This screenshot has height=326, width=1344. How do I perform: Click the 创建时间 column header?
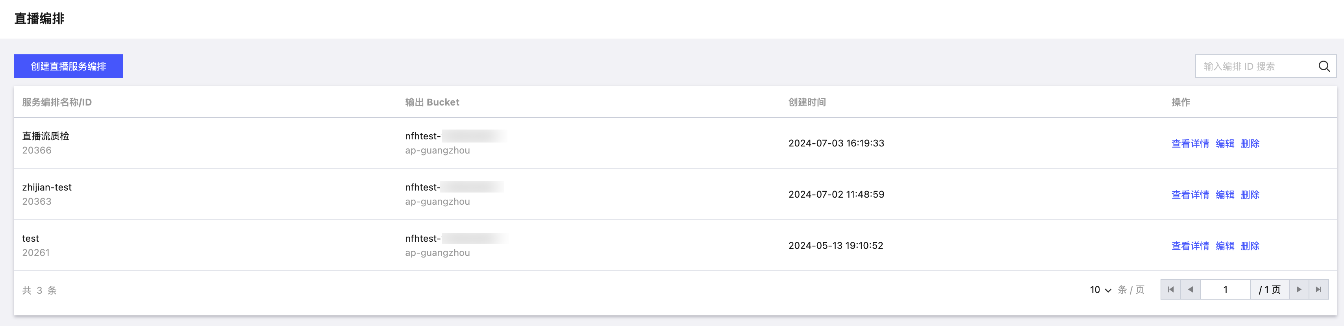807,102
